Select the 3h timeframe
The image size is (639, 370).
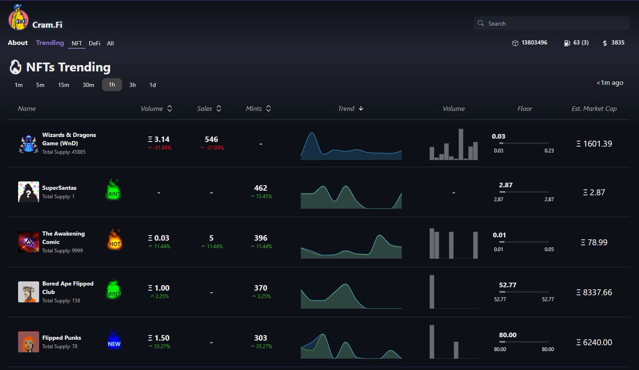pos(133,85)
